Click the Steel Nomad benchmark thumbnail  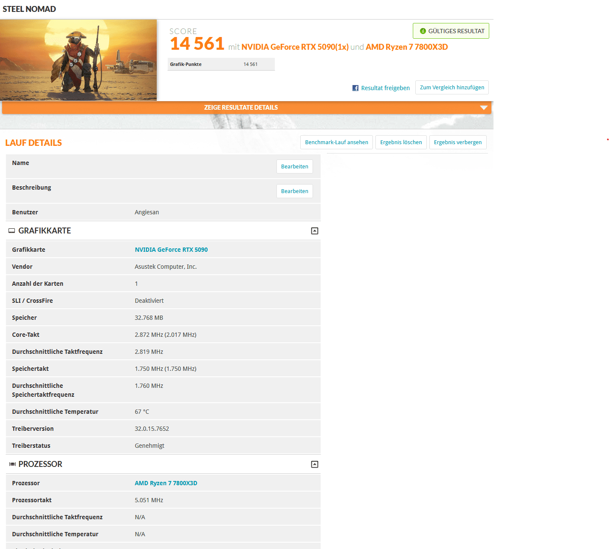79,60
